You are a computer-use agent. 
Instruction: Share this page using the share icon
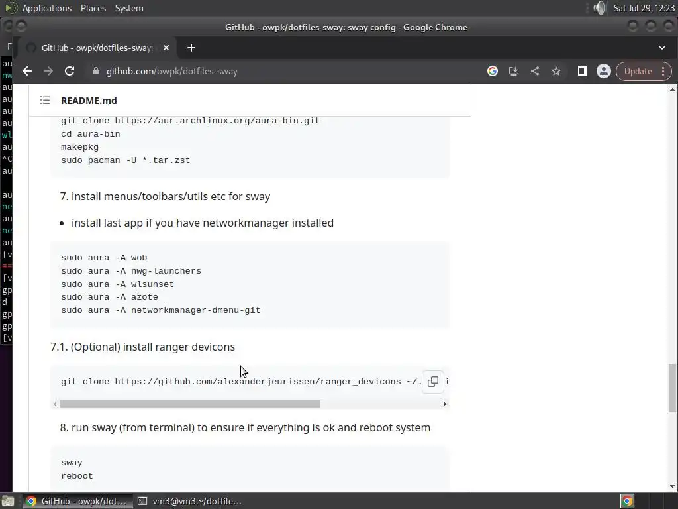click(535, 71)
